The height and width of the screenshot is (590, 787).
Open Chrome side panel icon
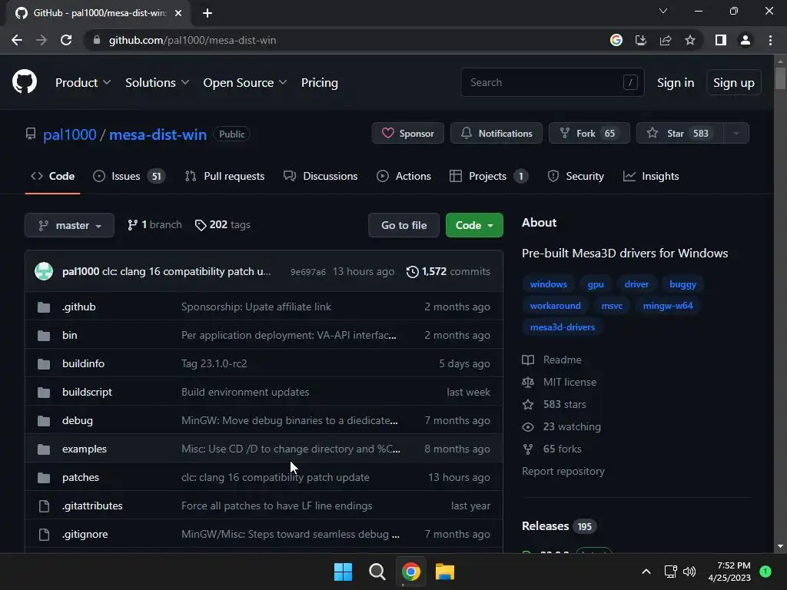coord(721,40)
